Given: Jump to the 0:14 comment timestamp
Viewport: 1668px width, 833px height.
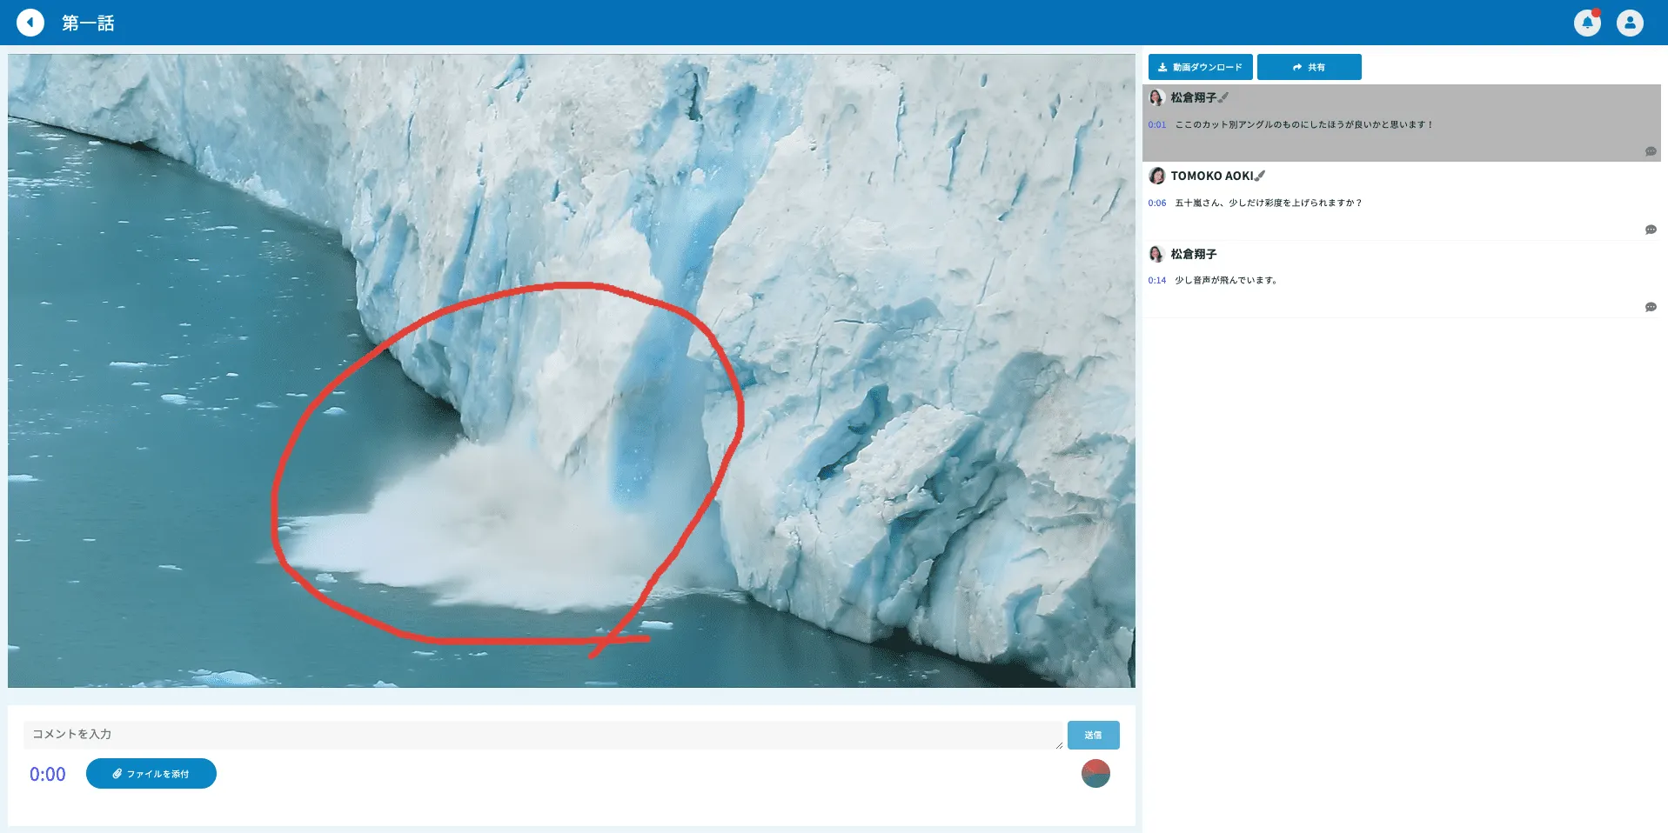Looking at the screenshot, I should (1156, 280).
